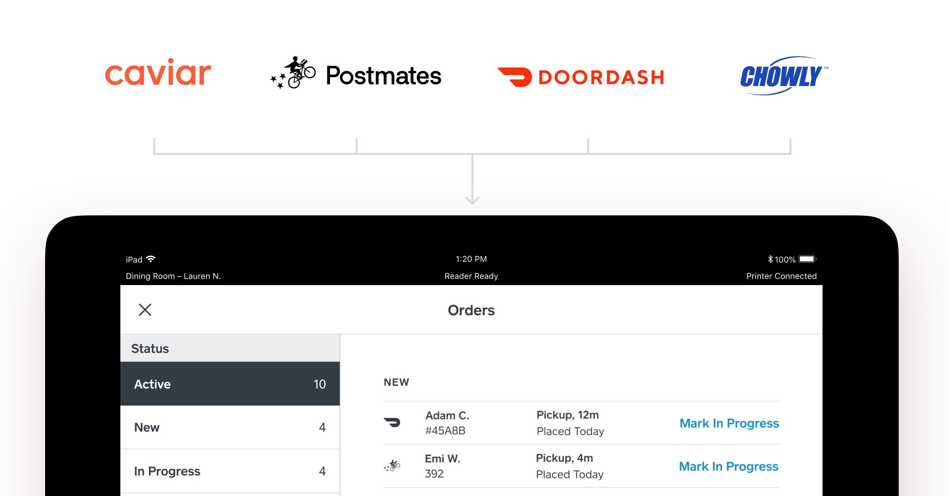Image resolution: width=949 pixels, height=496 pixels.
Task: Select the New status filter
Action: [229, 427]
